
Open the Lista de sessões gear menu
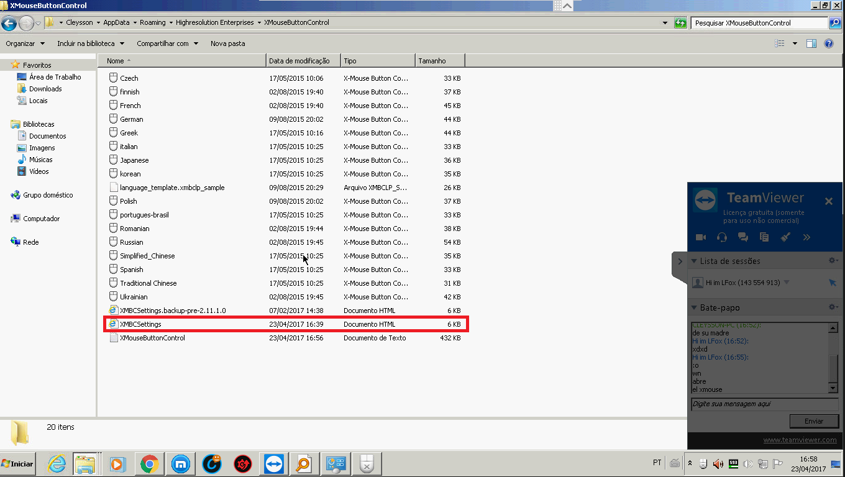833,261
